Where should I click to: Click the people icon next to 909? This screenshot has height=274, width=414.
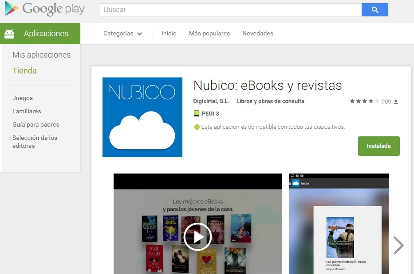tap(396, 101)
